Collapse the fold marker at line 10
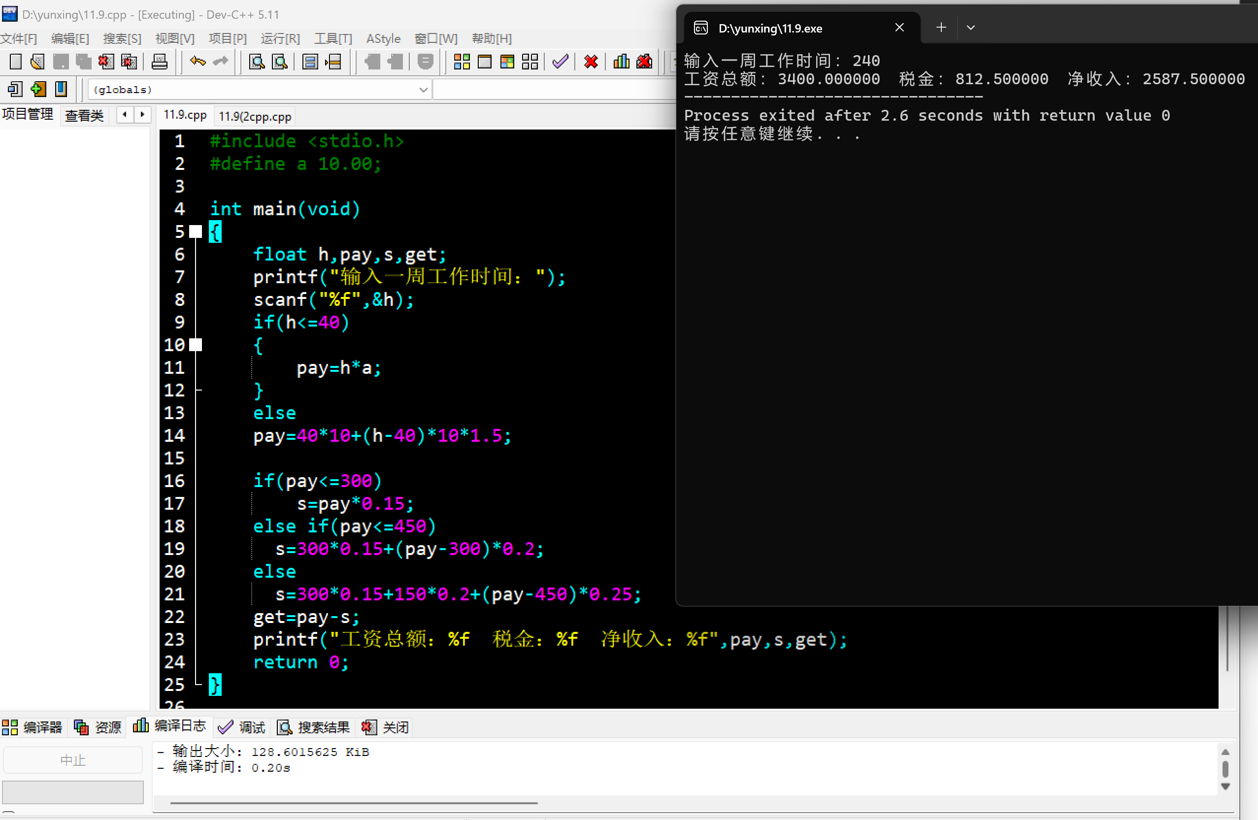The height and width of the screenshot is (820, 1258). click(196, 345)
